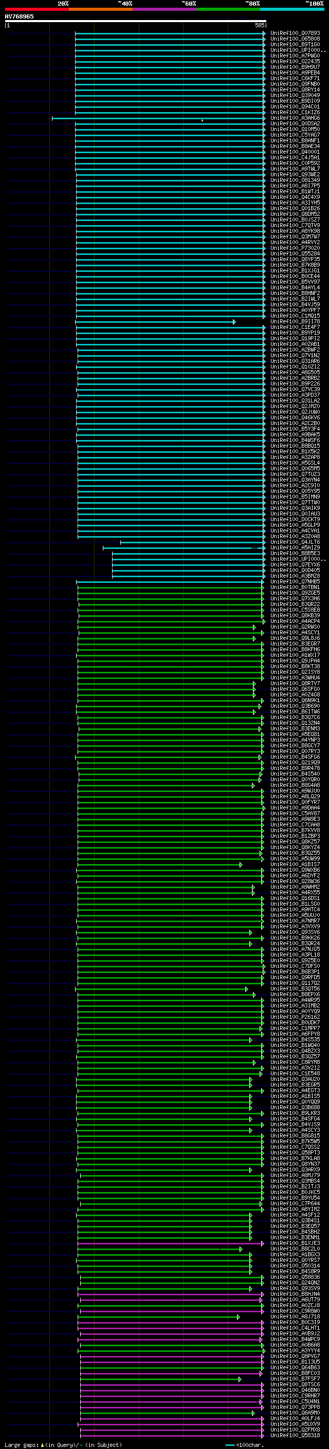
Task: Click on UniRef100_A5AIZ9 label
Action: point(295,547)
